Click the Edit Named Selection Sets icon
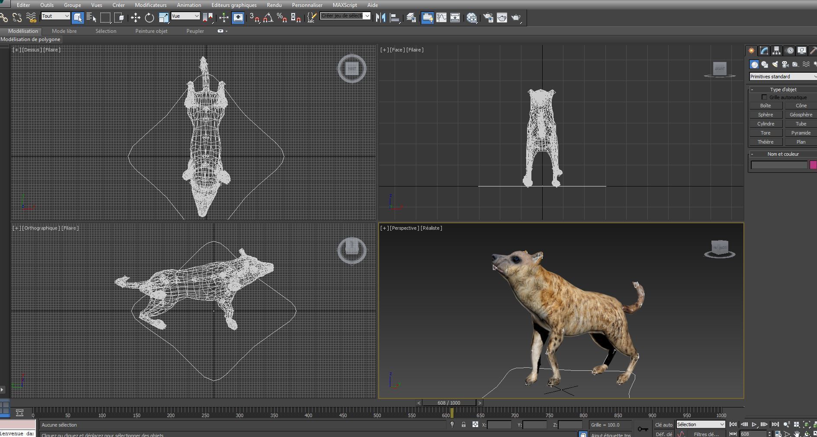Screen dimensions: 817x437 (x=312, y=17)
